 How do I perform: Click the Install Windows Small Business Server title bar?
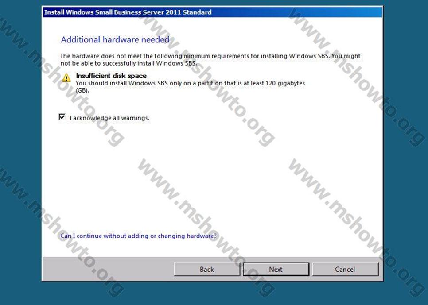(212, 12)
